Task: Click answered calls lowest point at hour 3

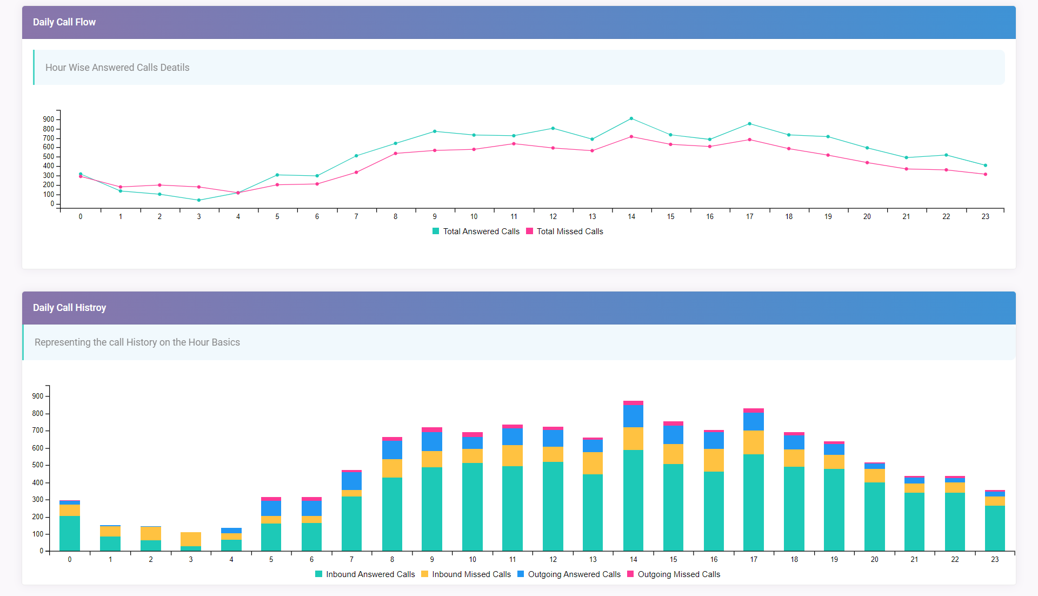Action: (x=199, y=200)
